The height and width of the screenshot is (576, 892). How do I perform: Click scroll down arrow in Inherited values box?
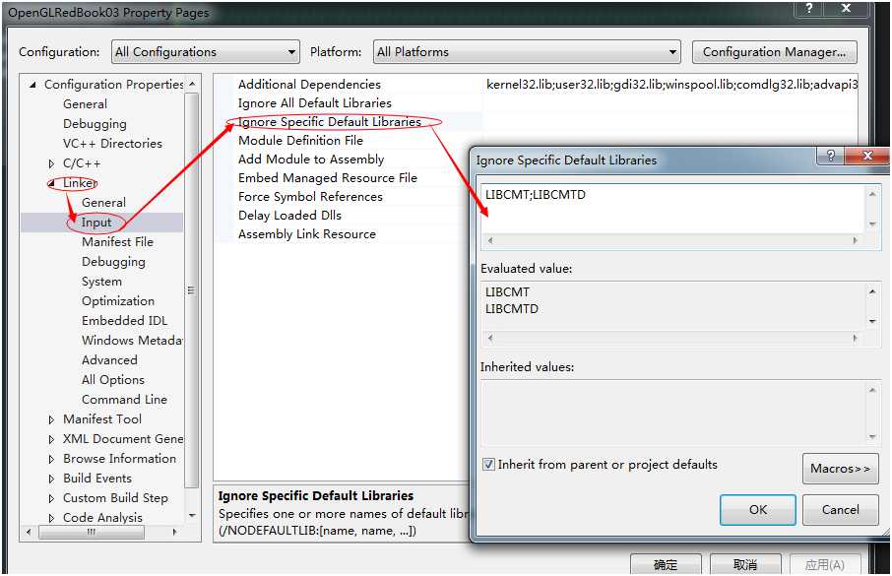[872, 437]
